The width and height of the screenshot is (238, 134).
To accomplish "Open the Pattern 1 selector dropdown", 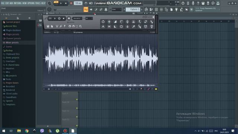I will (133, 9).
